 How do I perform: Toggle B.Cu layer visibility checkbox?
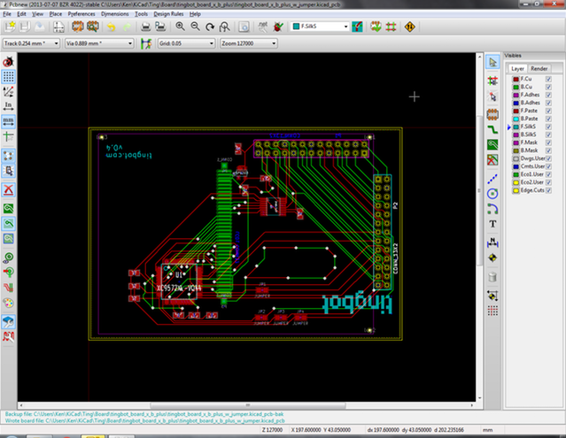[548, 87]
